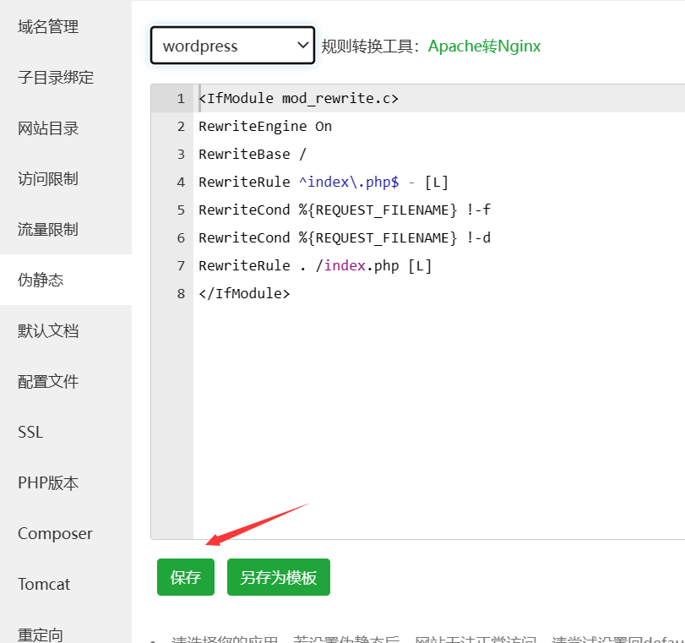The height and width of the screenshot is (643, 685).
Task: Open the wordpress rewrite template dropdown
Action: pyautogui.click(x=232, y=46)
